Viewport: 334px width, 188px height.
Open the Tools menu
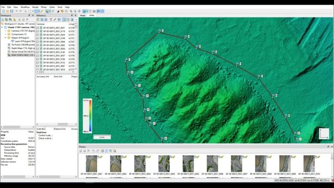click(x=60, y=7)
